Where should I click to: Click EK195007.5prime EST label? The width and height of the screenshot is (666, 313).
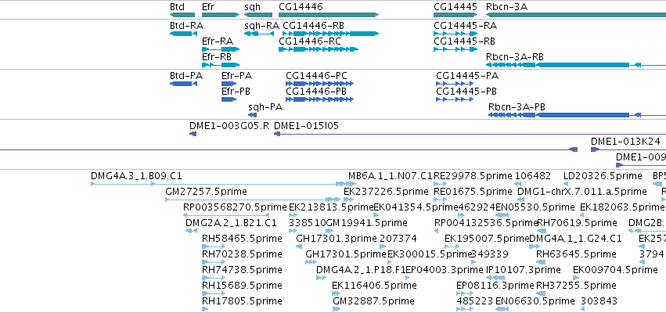(487, 238)
